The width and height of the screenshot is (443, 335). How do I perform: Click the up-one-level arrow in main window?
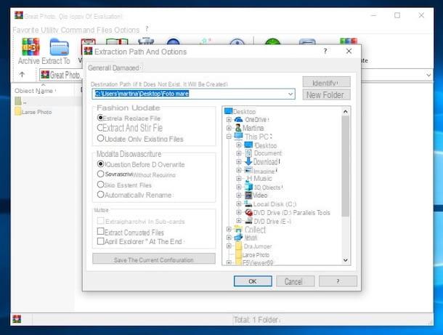point(22,74)
